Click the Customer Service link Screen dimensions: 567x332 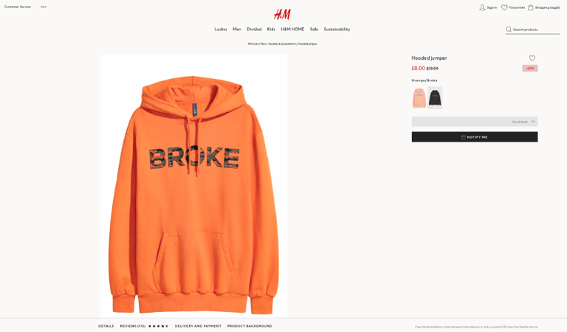point(18,7)
